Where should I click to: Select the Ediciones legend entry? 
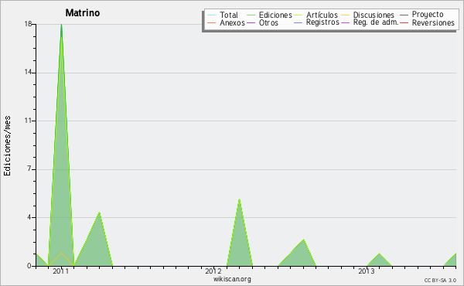pos(275,15)
